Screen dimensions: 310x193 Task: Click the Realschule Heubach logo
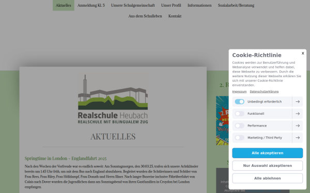click(x=113, y=99)
